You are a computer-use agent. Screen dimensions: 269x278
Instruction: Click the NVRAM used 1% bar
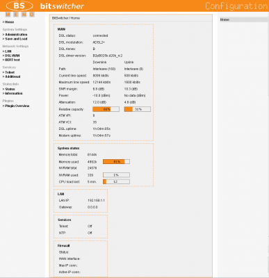point(116,175)
